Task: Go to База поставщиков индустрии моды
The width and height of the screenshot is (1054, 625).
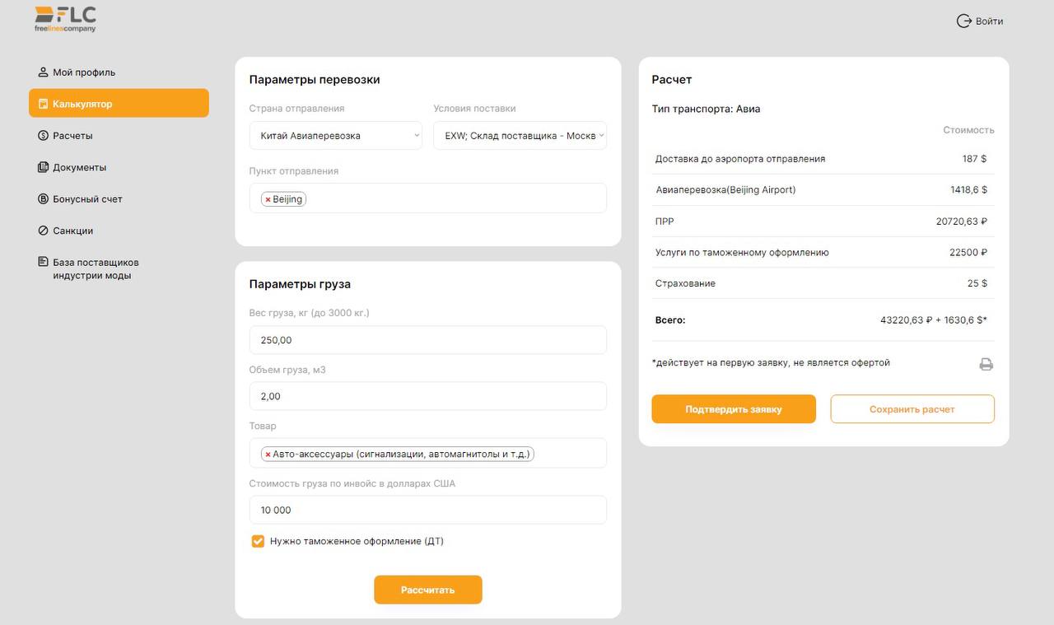Action: point(96,268)
